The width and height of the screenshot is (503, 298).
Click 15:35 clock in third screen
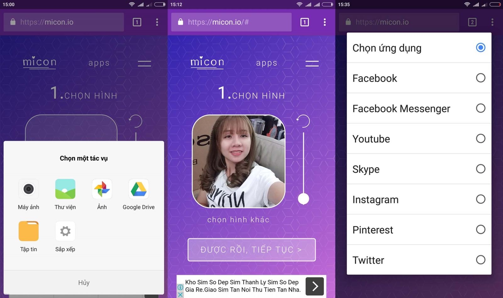(x=344, y=4)
